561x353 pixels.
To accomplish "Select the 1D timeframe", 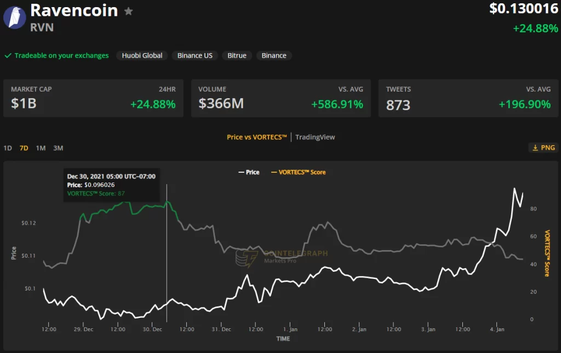I will (8, 148).
